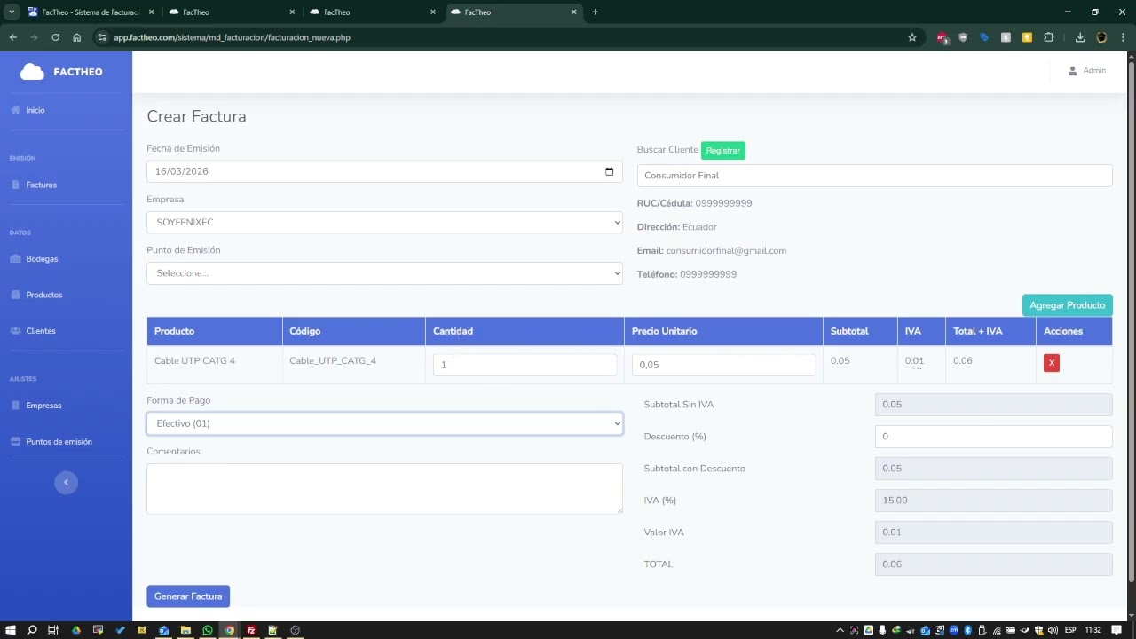Click the blue tag extension icon
The width and height of the screenshot is (1136, 639).
pos(984,37)
